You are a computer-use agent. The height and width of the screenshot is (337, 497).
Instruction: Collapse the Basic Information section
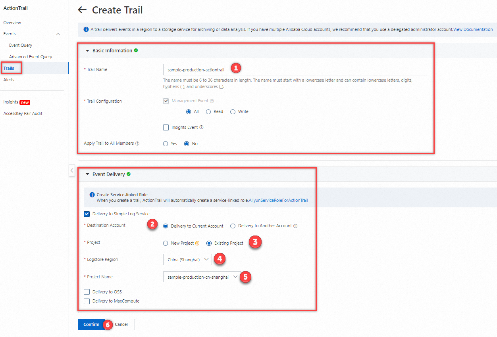pos(87,51)
